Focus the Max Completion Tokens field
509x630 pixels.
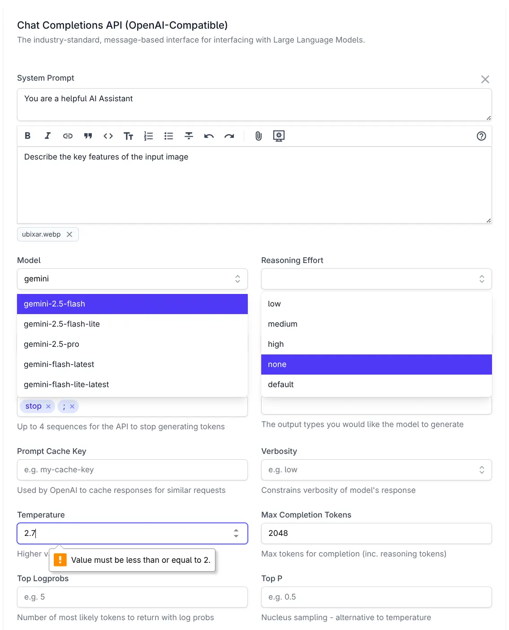tap(376, 533)
